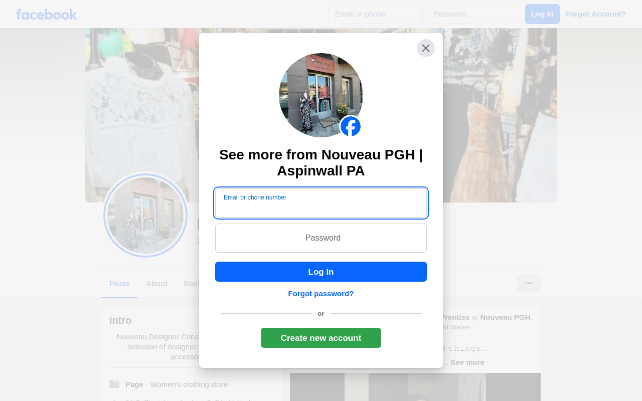Open the Nouveau PGH link in post

pos(505,317)
